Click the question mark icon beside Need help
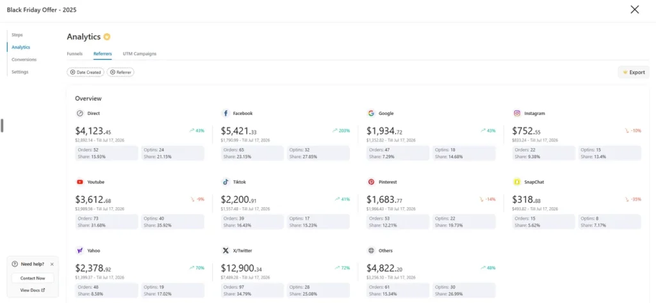This screenshot has width=656, height=303. click(15, 264)
